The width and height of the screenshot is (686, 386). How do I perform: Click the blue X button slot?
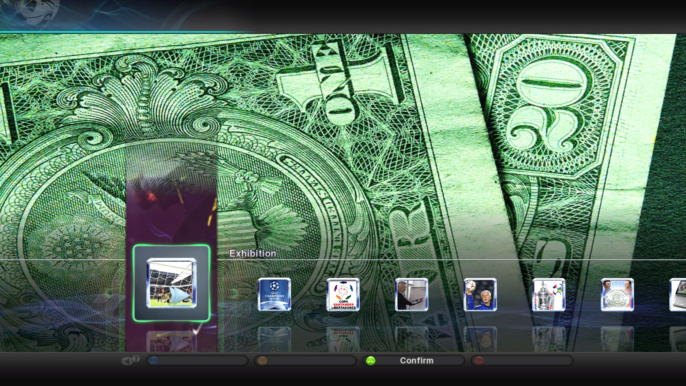(x=197, y=361)
